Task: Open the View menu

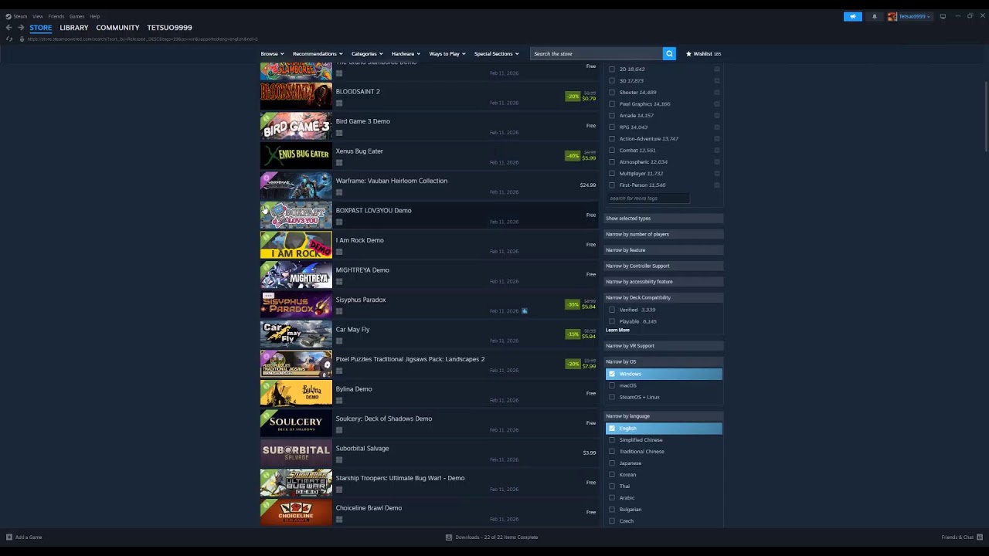Action: [x=37, y=16]
